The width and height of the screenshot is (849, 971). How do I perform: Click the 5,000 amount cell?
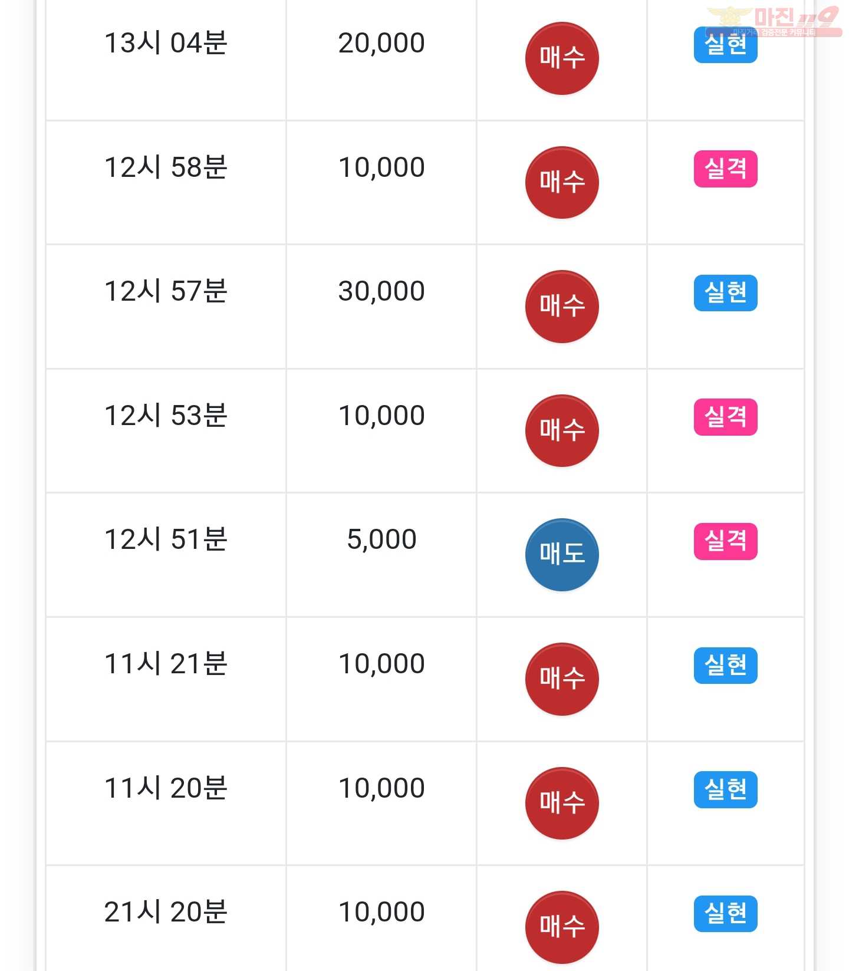click(x=381, y=555)
